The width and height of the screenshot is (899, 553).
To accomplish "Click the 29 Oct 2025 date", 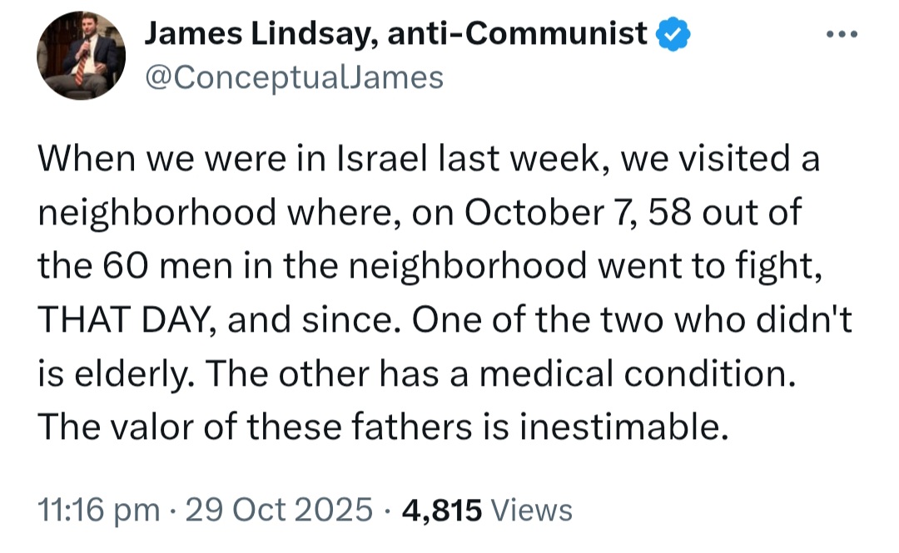I will pos(279,510).
